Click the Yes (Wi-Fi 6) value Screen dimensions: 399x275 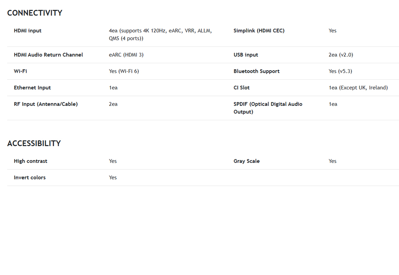[x=124, y=71]
